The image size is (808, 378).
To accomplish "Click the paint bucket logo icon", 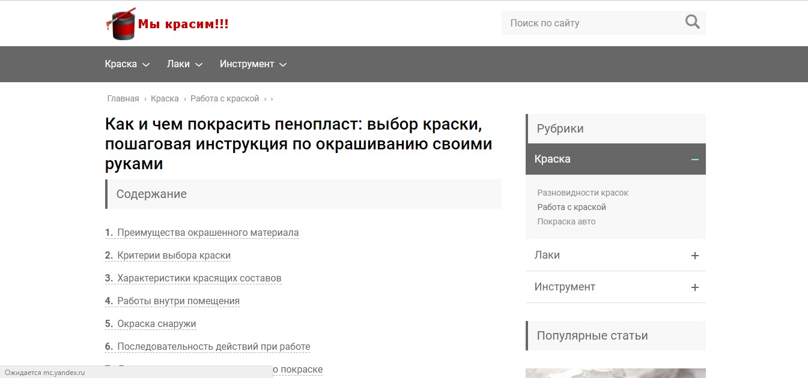I will point(121,24).
